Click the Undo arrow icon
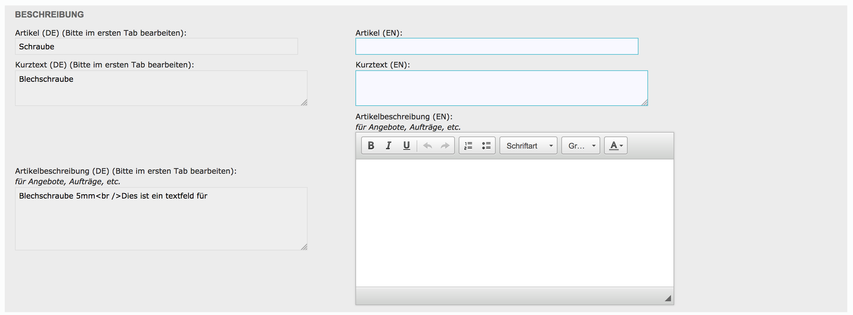This screenshot has height=315, width=853. 427,146
